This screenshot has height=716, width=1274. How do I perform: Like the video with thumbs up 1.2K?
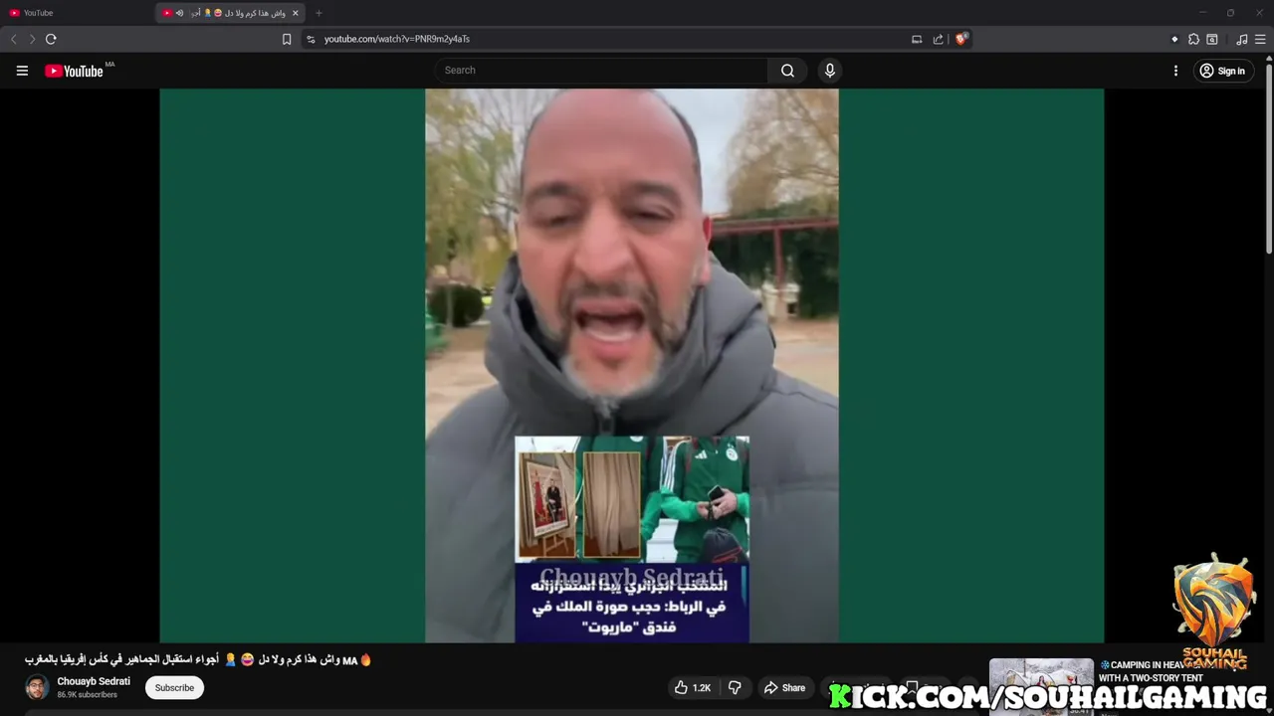coord(693,687)
